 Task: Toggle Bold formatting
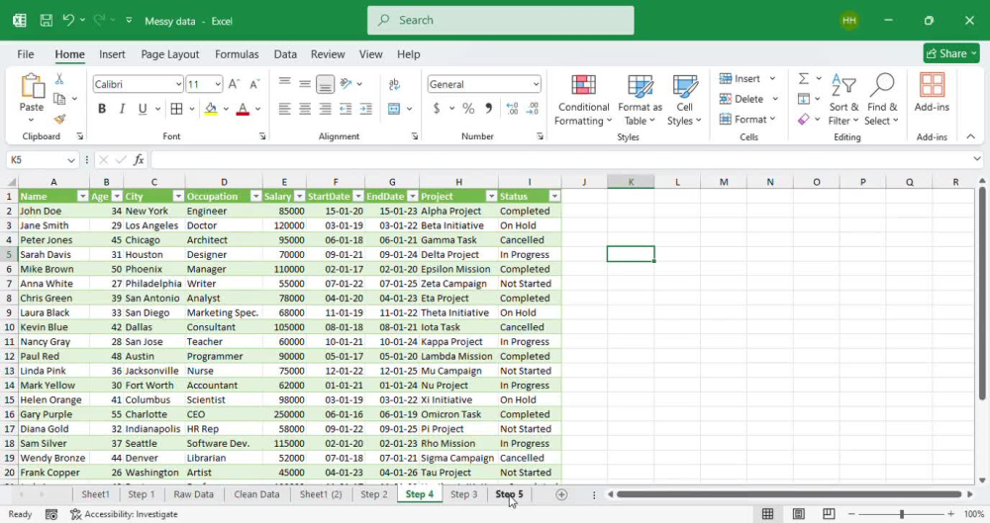click(x=102, y=109)
